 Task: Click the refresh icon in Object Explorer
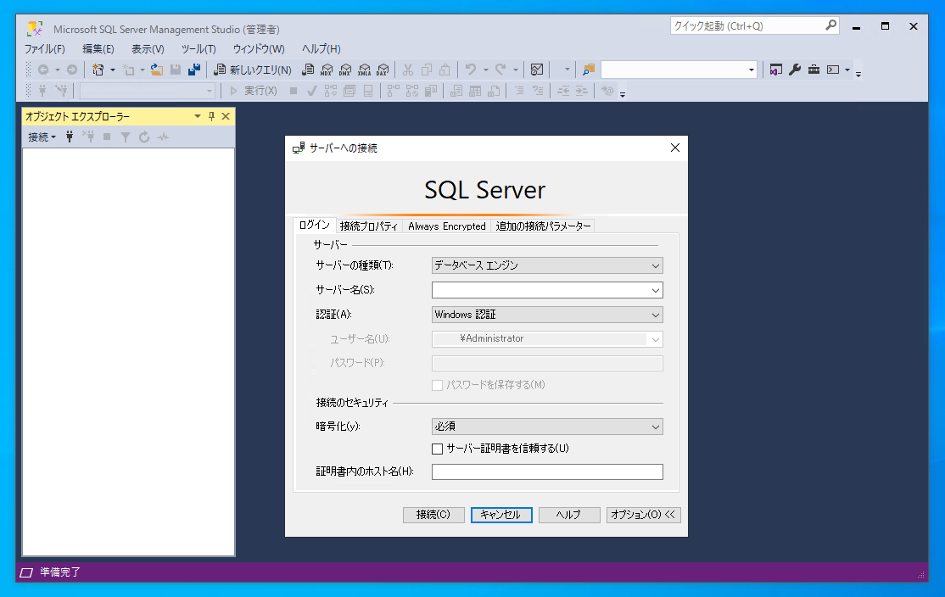[x=143, y=137]
